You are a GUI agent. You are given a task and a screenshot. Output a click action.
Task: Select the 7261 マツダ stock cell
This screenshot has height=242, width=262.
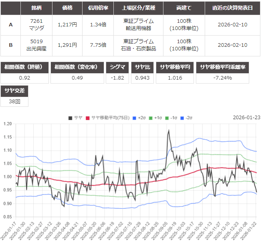click(36, 25)
